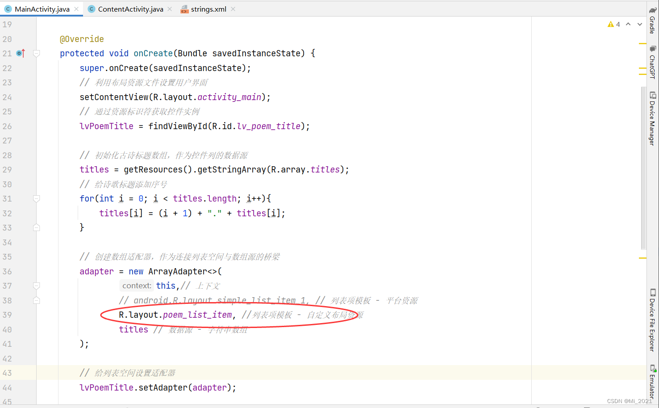Click line number 36 in the gutter
Viewport: 659px width, 408px height.
pyautogui.click(x=7, y=271)
